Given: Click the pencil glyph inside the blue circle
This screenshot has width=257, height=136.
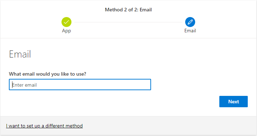Looking at the screenshot, I should pos(190,22).
